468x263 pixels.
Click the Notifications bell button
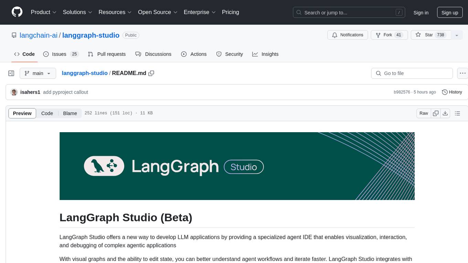coord(348,35)
